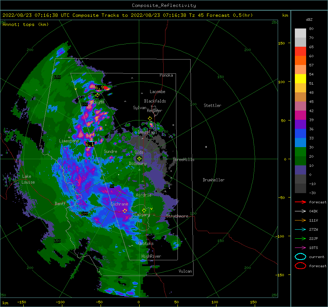Click the current legend label

(316, 257)
